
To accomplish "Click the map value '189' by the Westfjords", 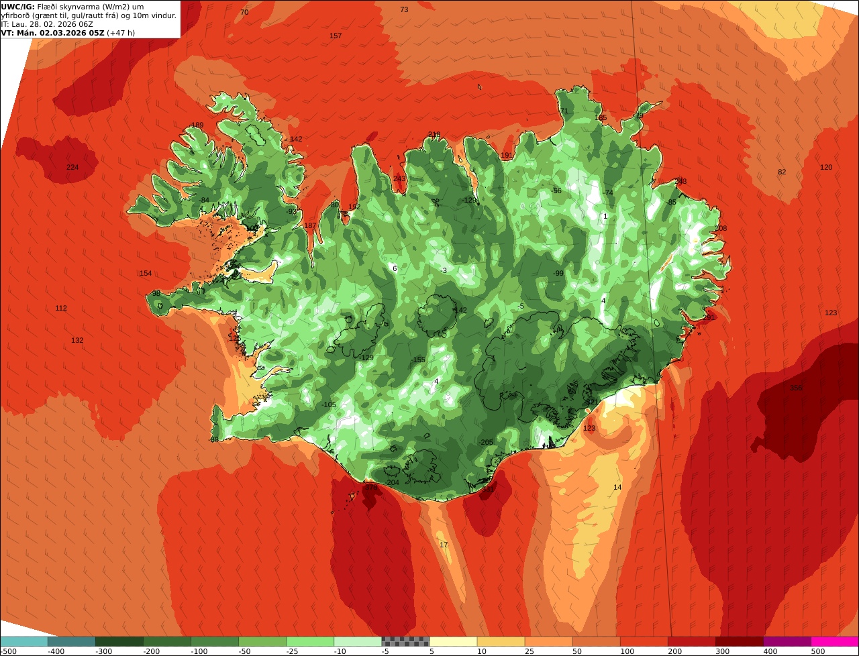I will [197, 125].
